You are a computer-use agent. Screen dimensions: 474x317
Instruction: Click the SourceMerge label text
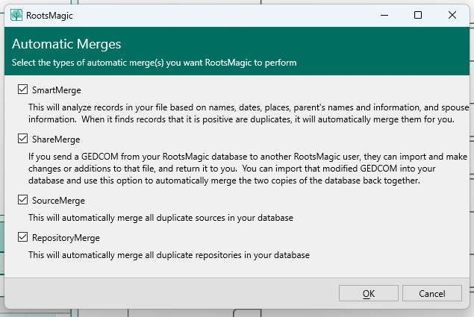point(58,201)
